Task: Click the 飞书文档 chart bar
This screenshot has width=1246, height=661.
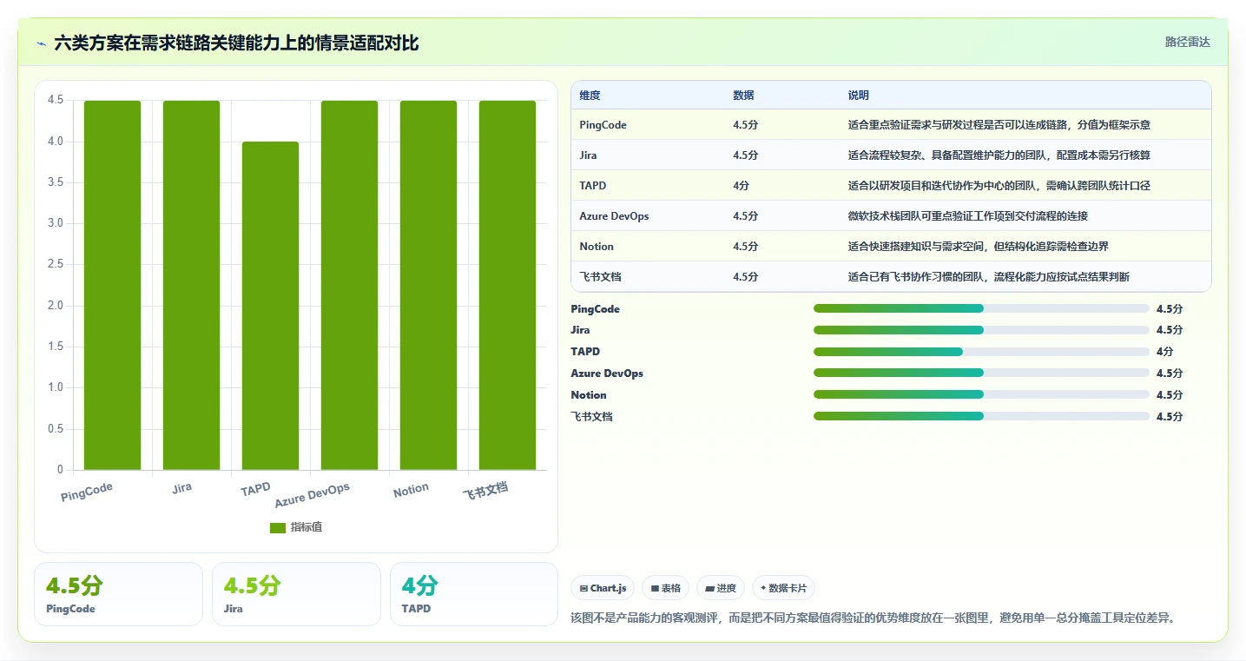Action: tap(507, 285)
